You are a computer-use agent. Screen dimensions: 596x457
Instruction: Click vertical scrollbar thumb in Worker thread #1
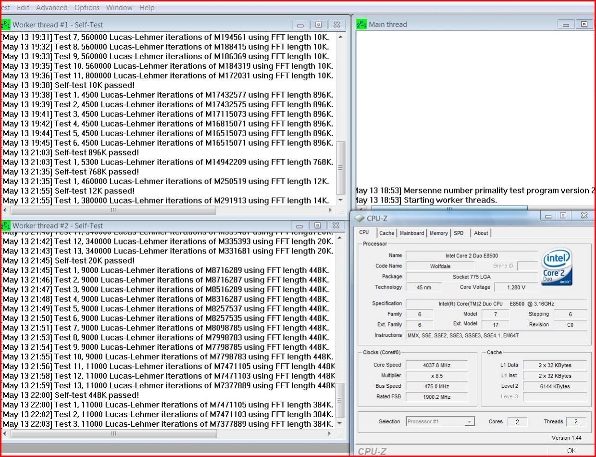(x=341, y=167)
